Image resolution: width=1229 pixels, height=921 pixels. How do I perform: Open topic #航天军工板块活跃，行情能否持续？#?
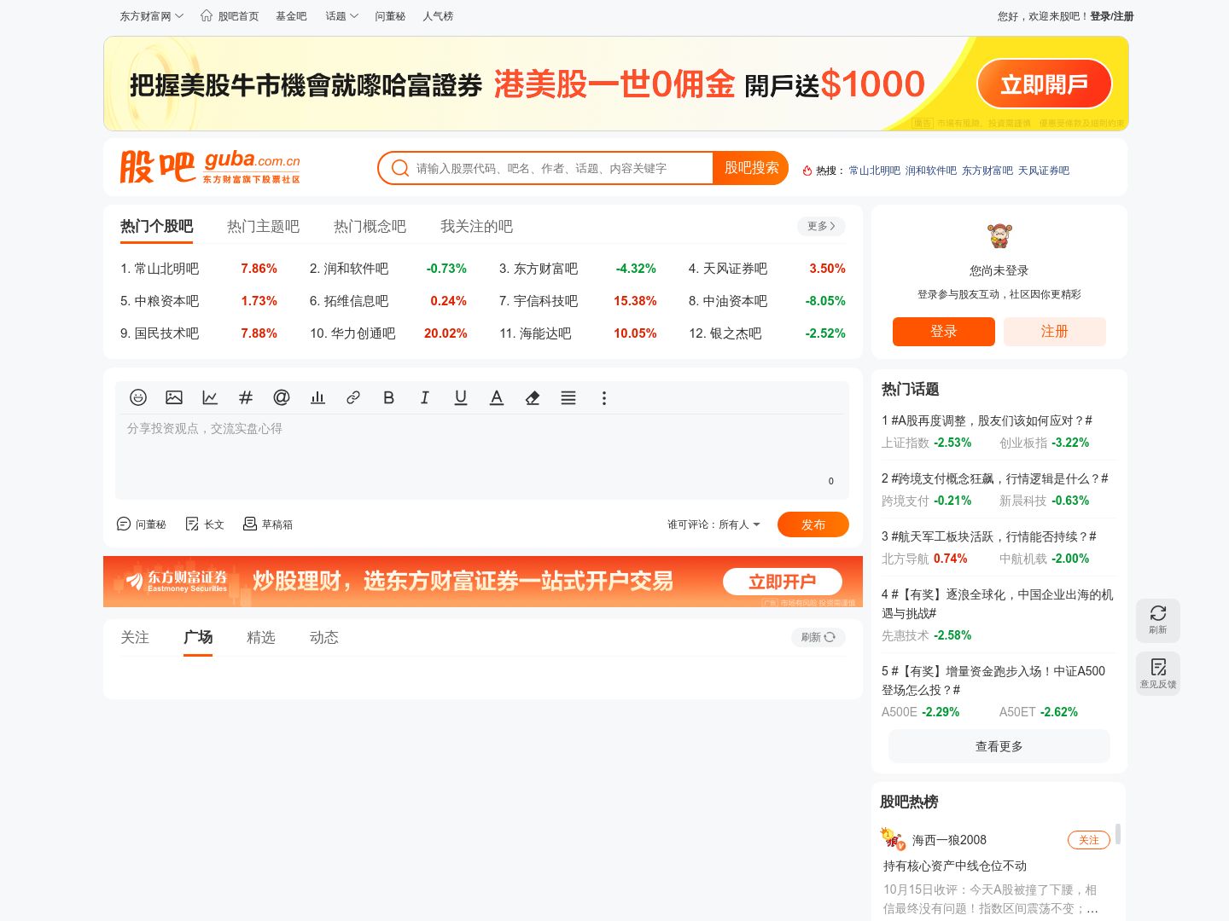tap(988, 536)
